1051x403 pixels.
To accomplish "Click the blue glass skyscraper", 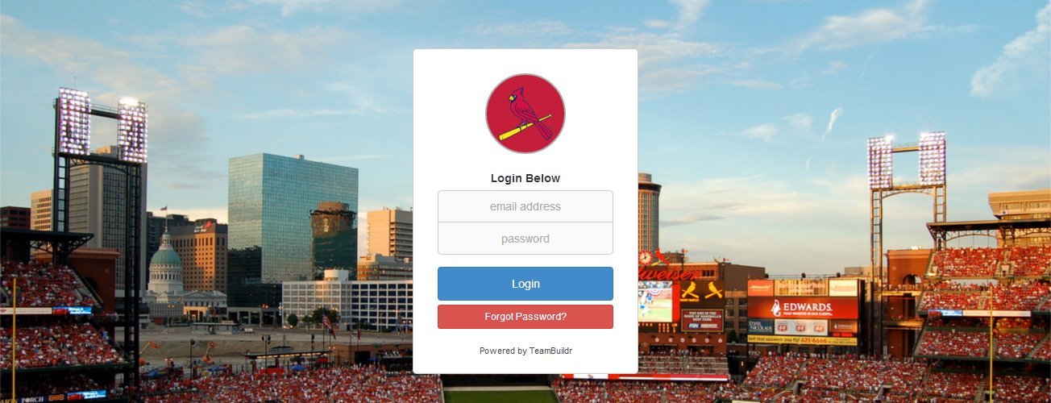I will pos(293,218).
